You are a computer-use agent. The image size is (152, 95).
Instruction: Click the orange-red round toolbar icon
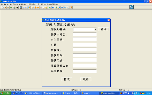click(x=68, y=7)
